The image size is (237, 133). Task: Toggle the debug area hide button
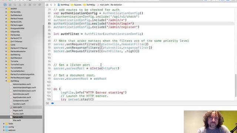[47, 103]
